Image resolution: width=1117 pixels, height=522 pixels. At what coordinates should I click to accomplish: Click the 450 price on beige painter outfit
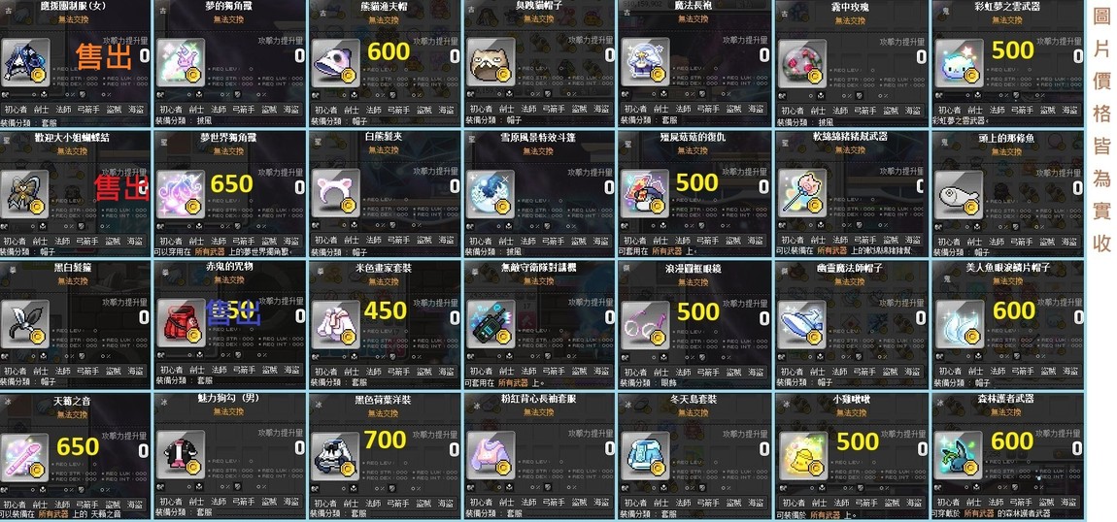tap(386, 310)
